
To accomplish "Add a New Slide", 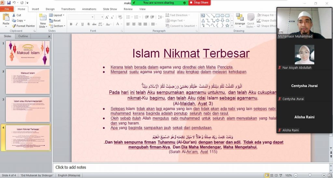I will click(x=43, y=20).
